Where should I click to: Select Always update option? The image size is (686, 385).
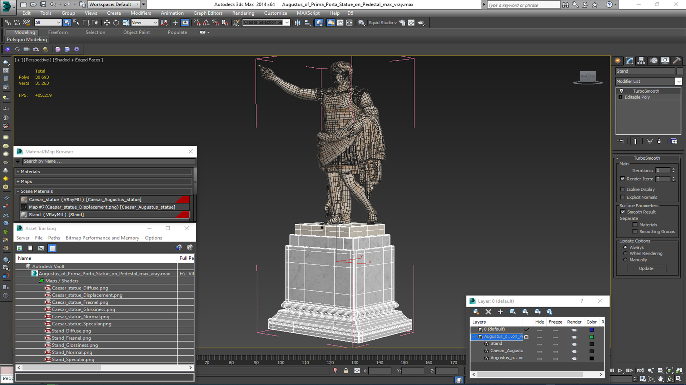coord(625,247)
